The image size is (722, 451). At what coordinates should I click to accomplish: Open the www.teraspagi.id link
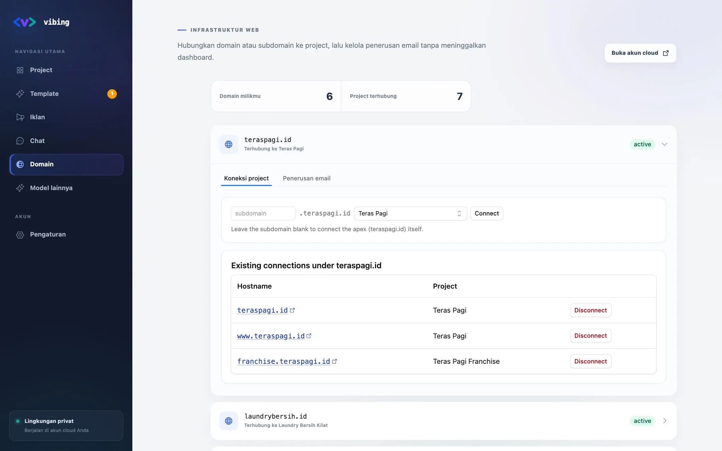coord(271,336)
